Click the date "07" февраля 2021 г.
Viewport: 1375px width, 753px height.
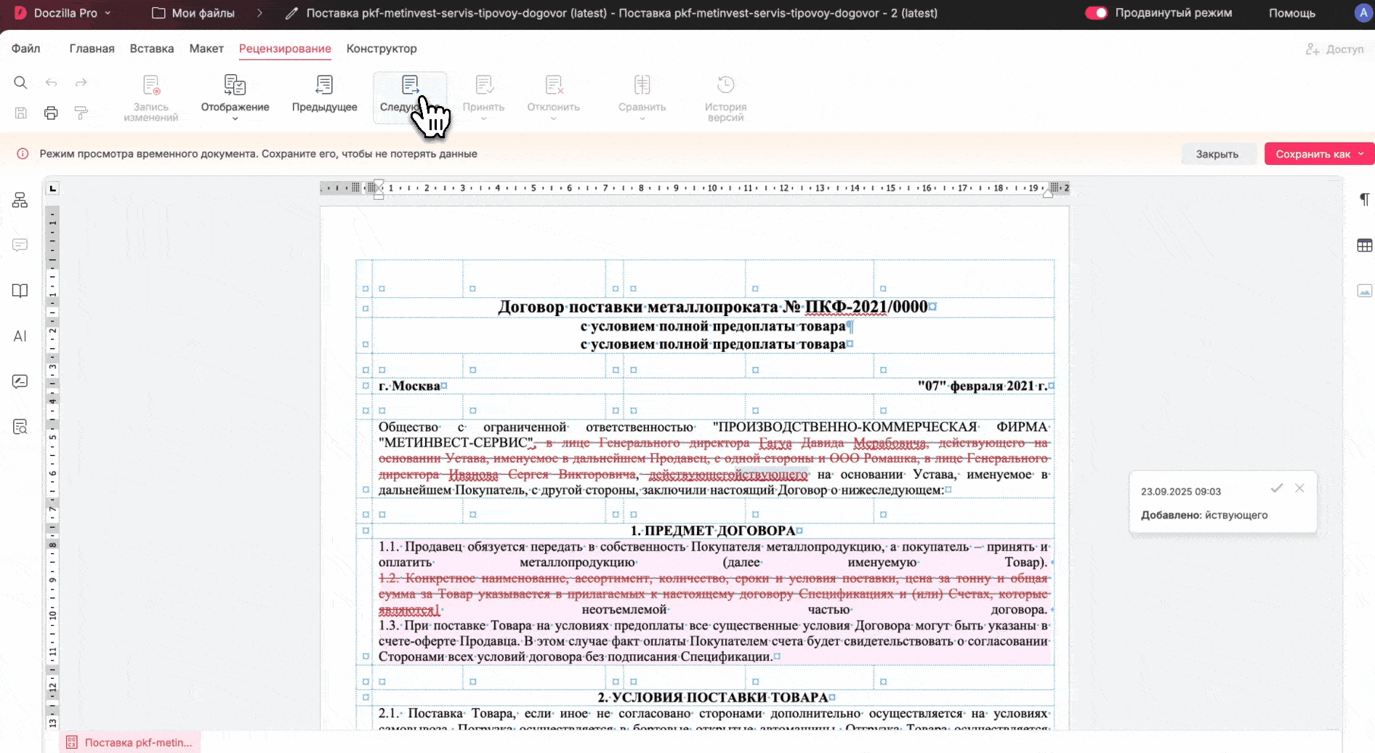pos(983,386)
